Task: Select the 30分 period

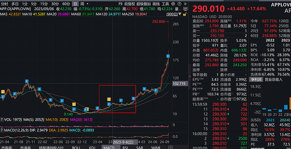Action: tap(55, 4)
